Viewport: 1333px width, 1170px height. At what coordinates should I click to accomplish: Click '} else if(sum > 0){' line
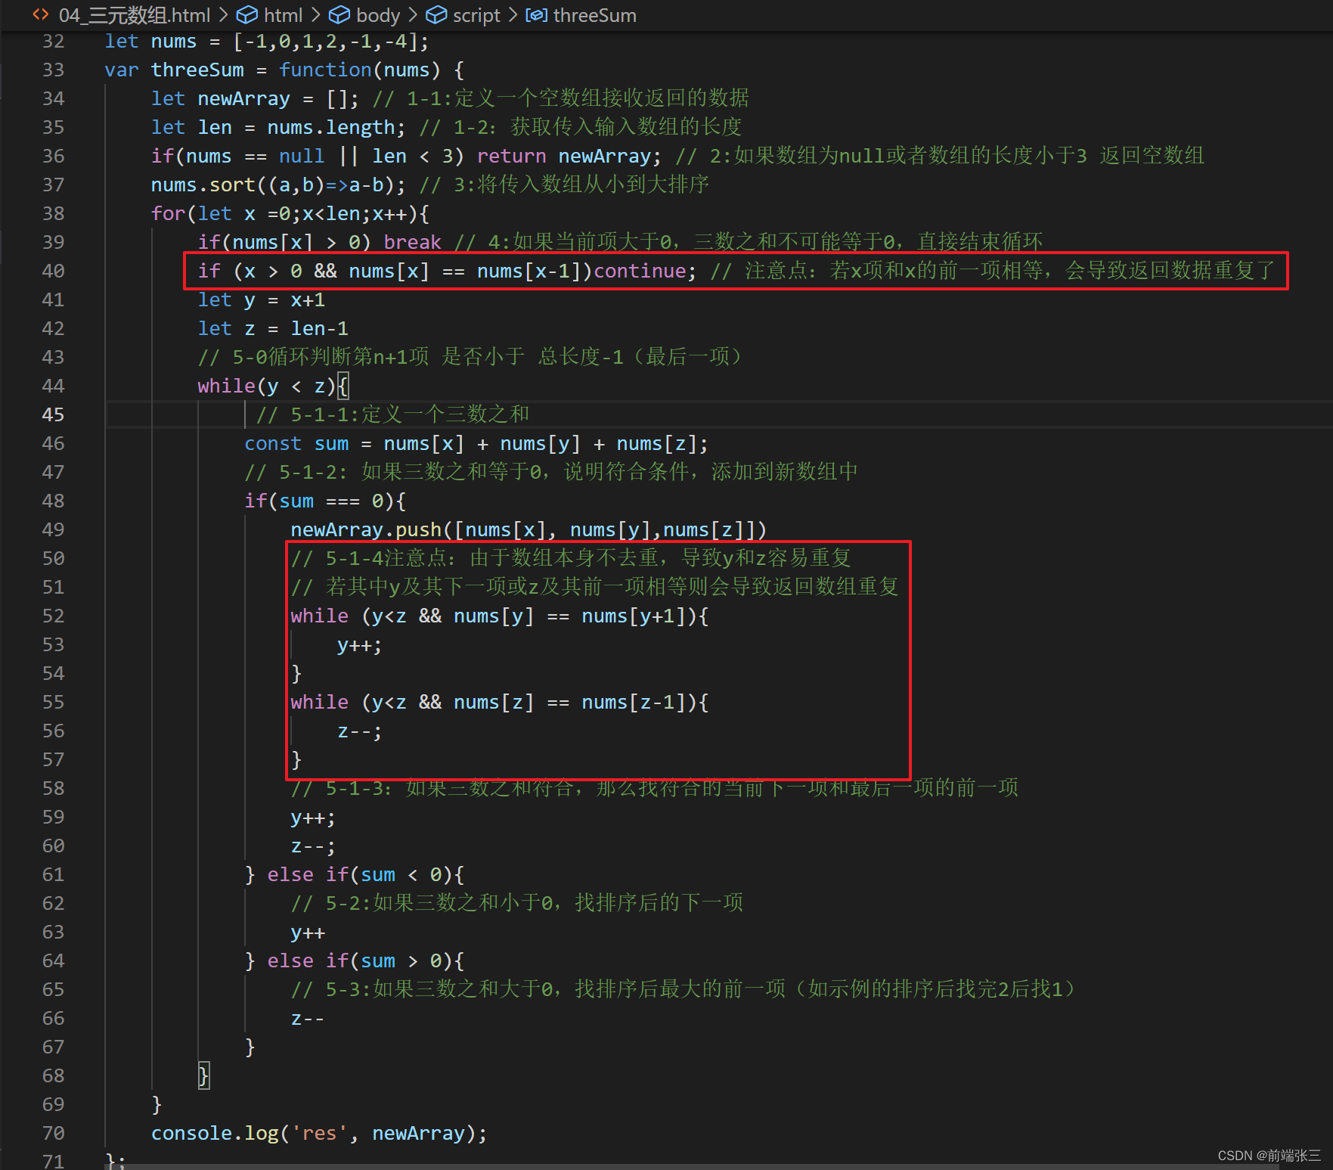[x=355, y=961]
